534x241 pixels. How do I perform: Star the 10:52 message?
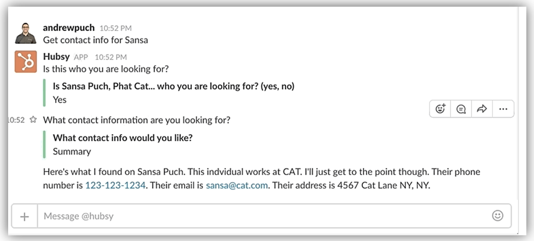coord(33,120)
